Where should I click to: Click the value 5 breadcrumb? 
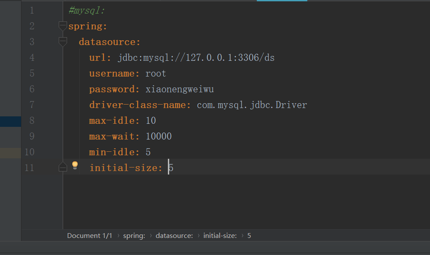pyautogui.click(x=249, y=235)
